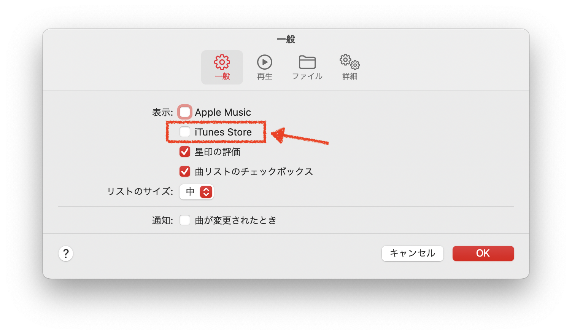This screenshot has height=335, width=572.
Task: Click the キャンセル button
Action: click(413, 254)
